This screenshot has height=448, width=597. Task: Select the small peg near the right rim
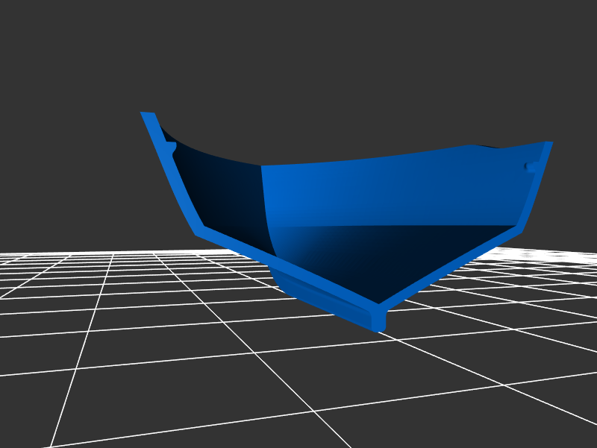coord(531,167)
